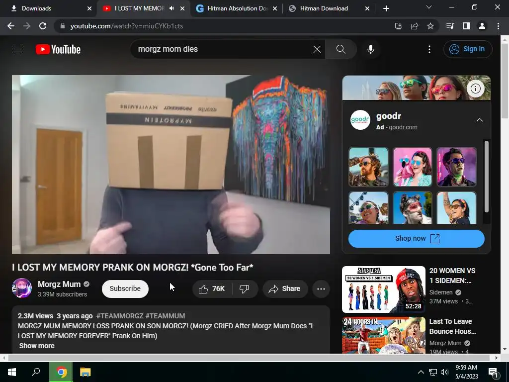
Task: Click the horizontal scrollbar right arrow
Action: click(x=497, y=358)
